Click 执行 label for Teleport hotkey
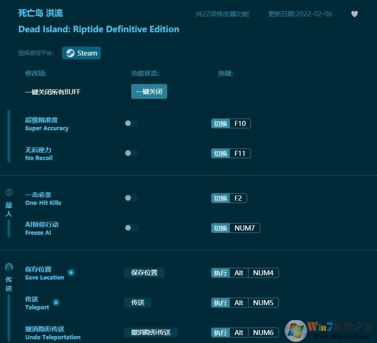 [221, 303]
